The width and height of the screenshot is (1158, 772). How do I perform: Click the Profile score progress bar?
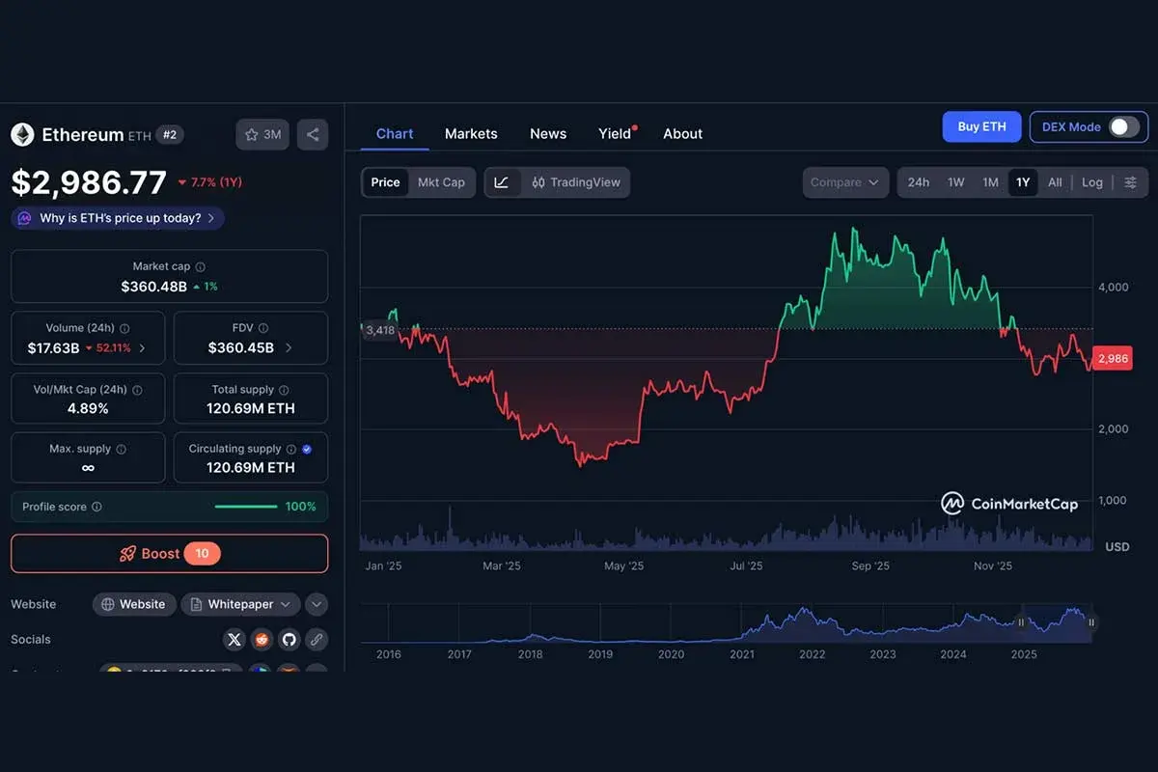245,506
